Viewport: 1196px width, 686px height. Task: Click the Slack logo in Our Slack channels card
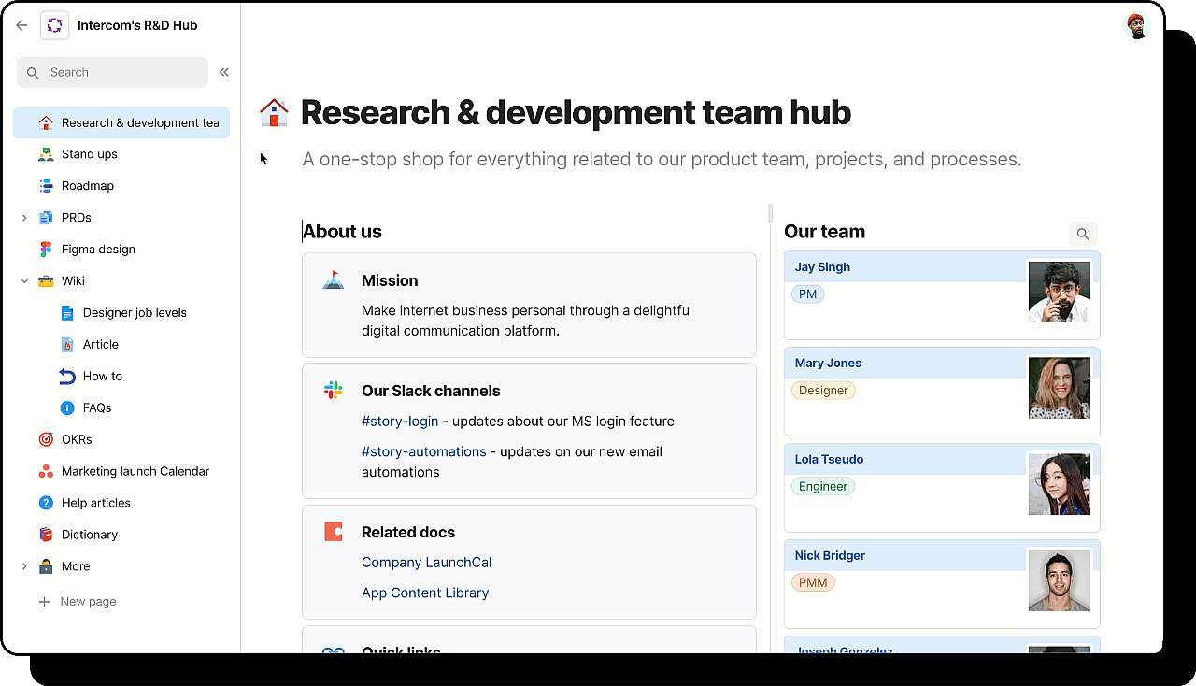tap(333, 390)
